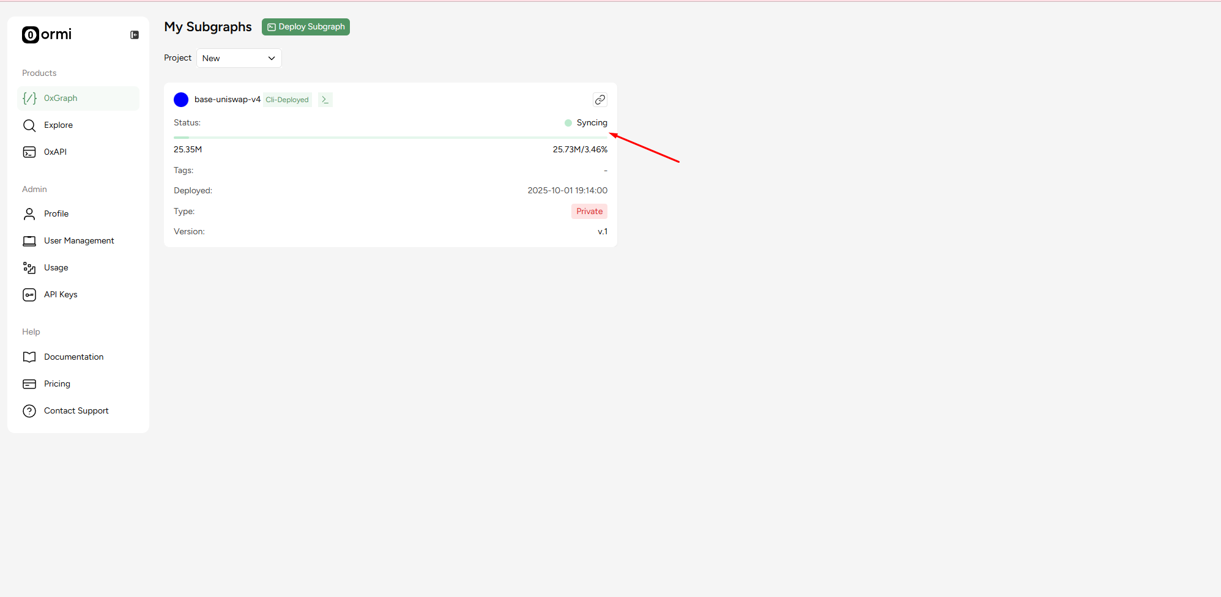Click the Syncing status text
1221x597 pixels.
tap(592, 123)
